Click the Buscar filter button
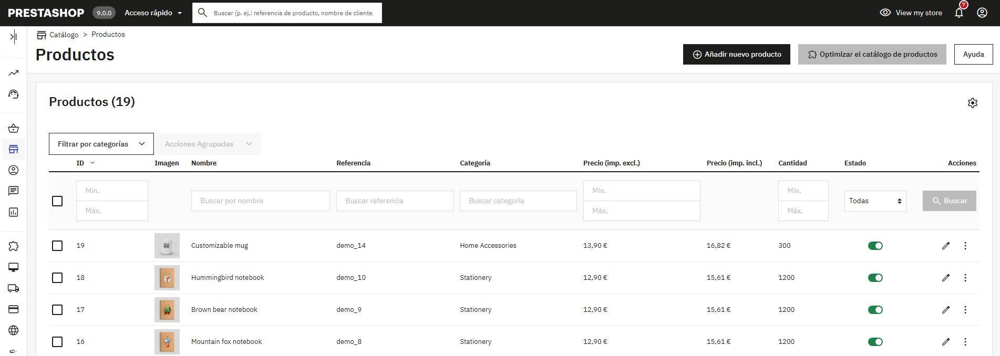Viewport: 1000px width, 356px height. coord(949,201)
